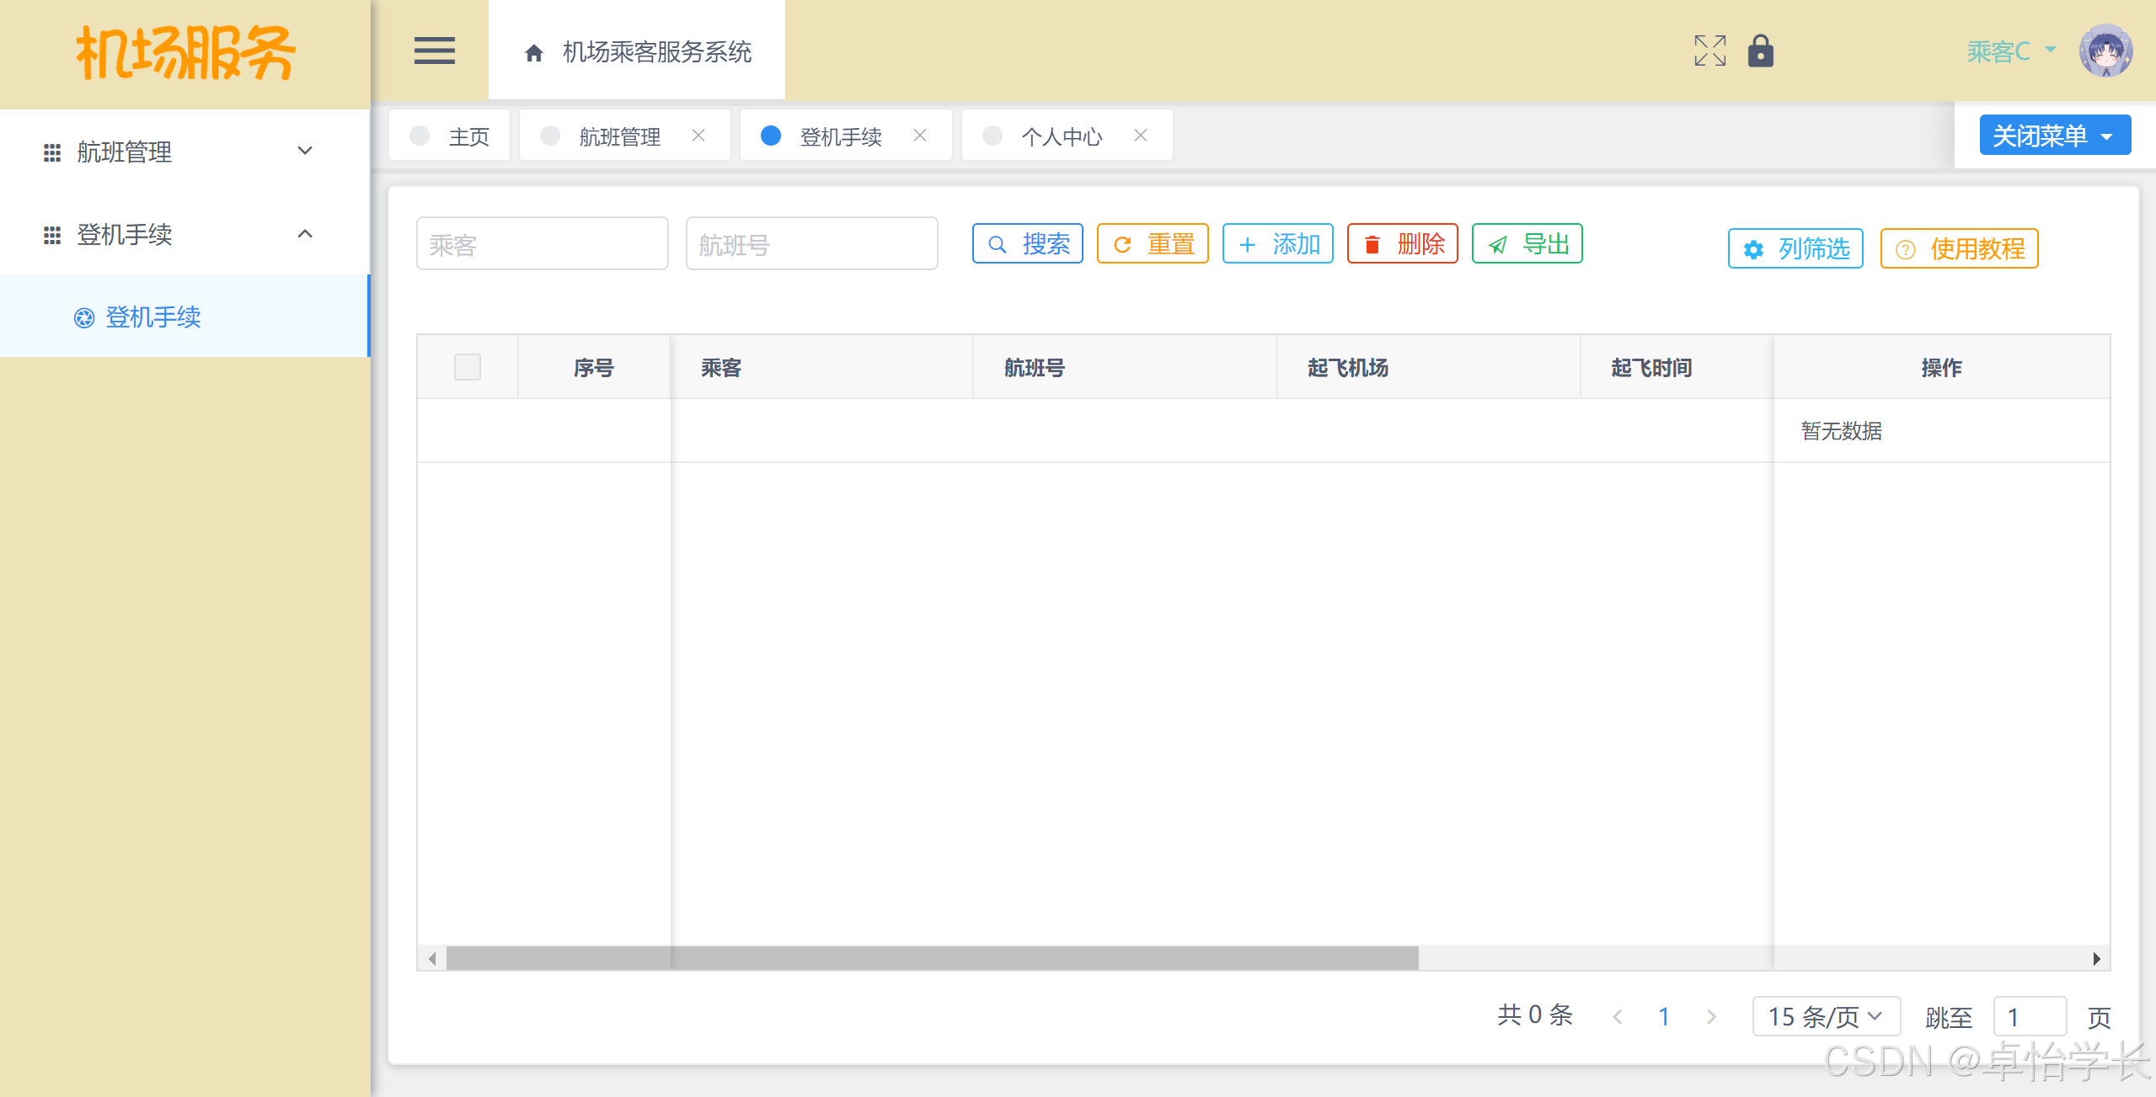Open the 使用教程 button
Image resolution: width=2156 pixels, height=1097 pixels.
(x=1959, y=248)
